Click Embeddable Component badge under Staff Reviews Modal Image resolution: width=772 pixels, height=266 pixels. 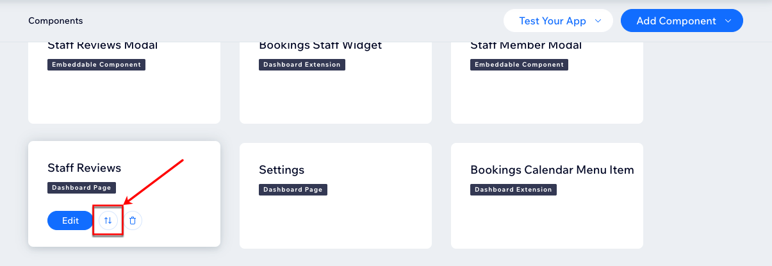pos(96,65)
